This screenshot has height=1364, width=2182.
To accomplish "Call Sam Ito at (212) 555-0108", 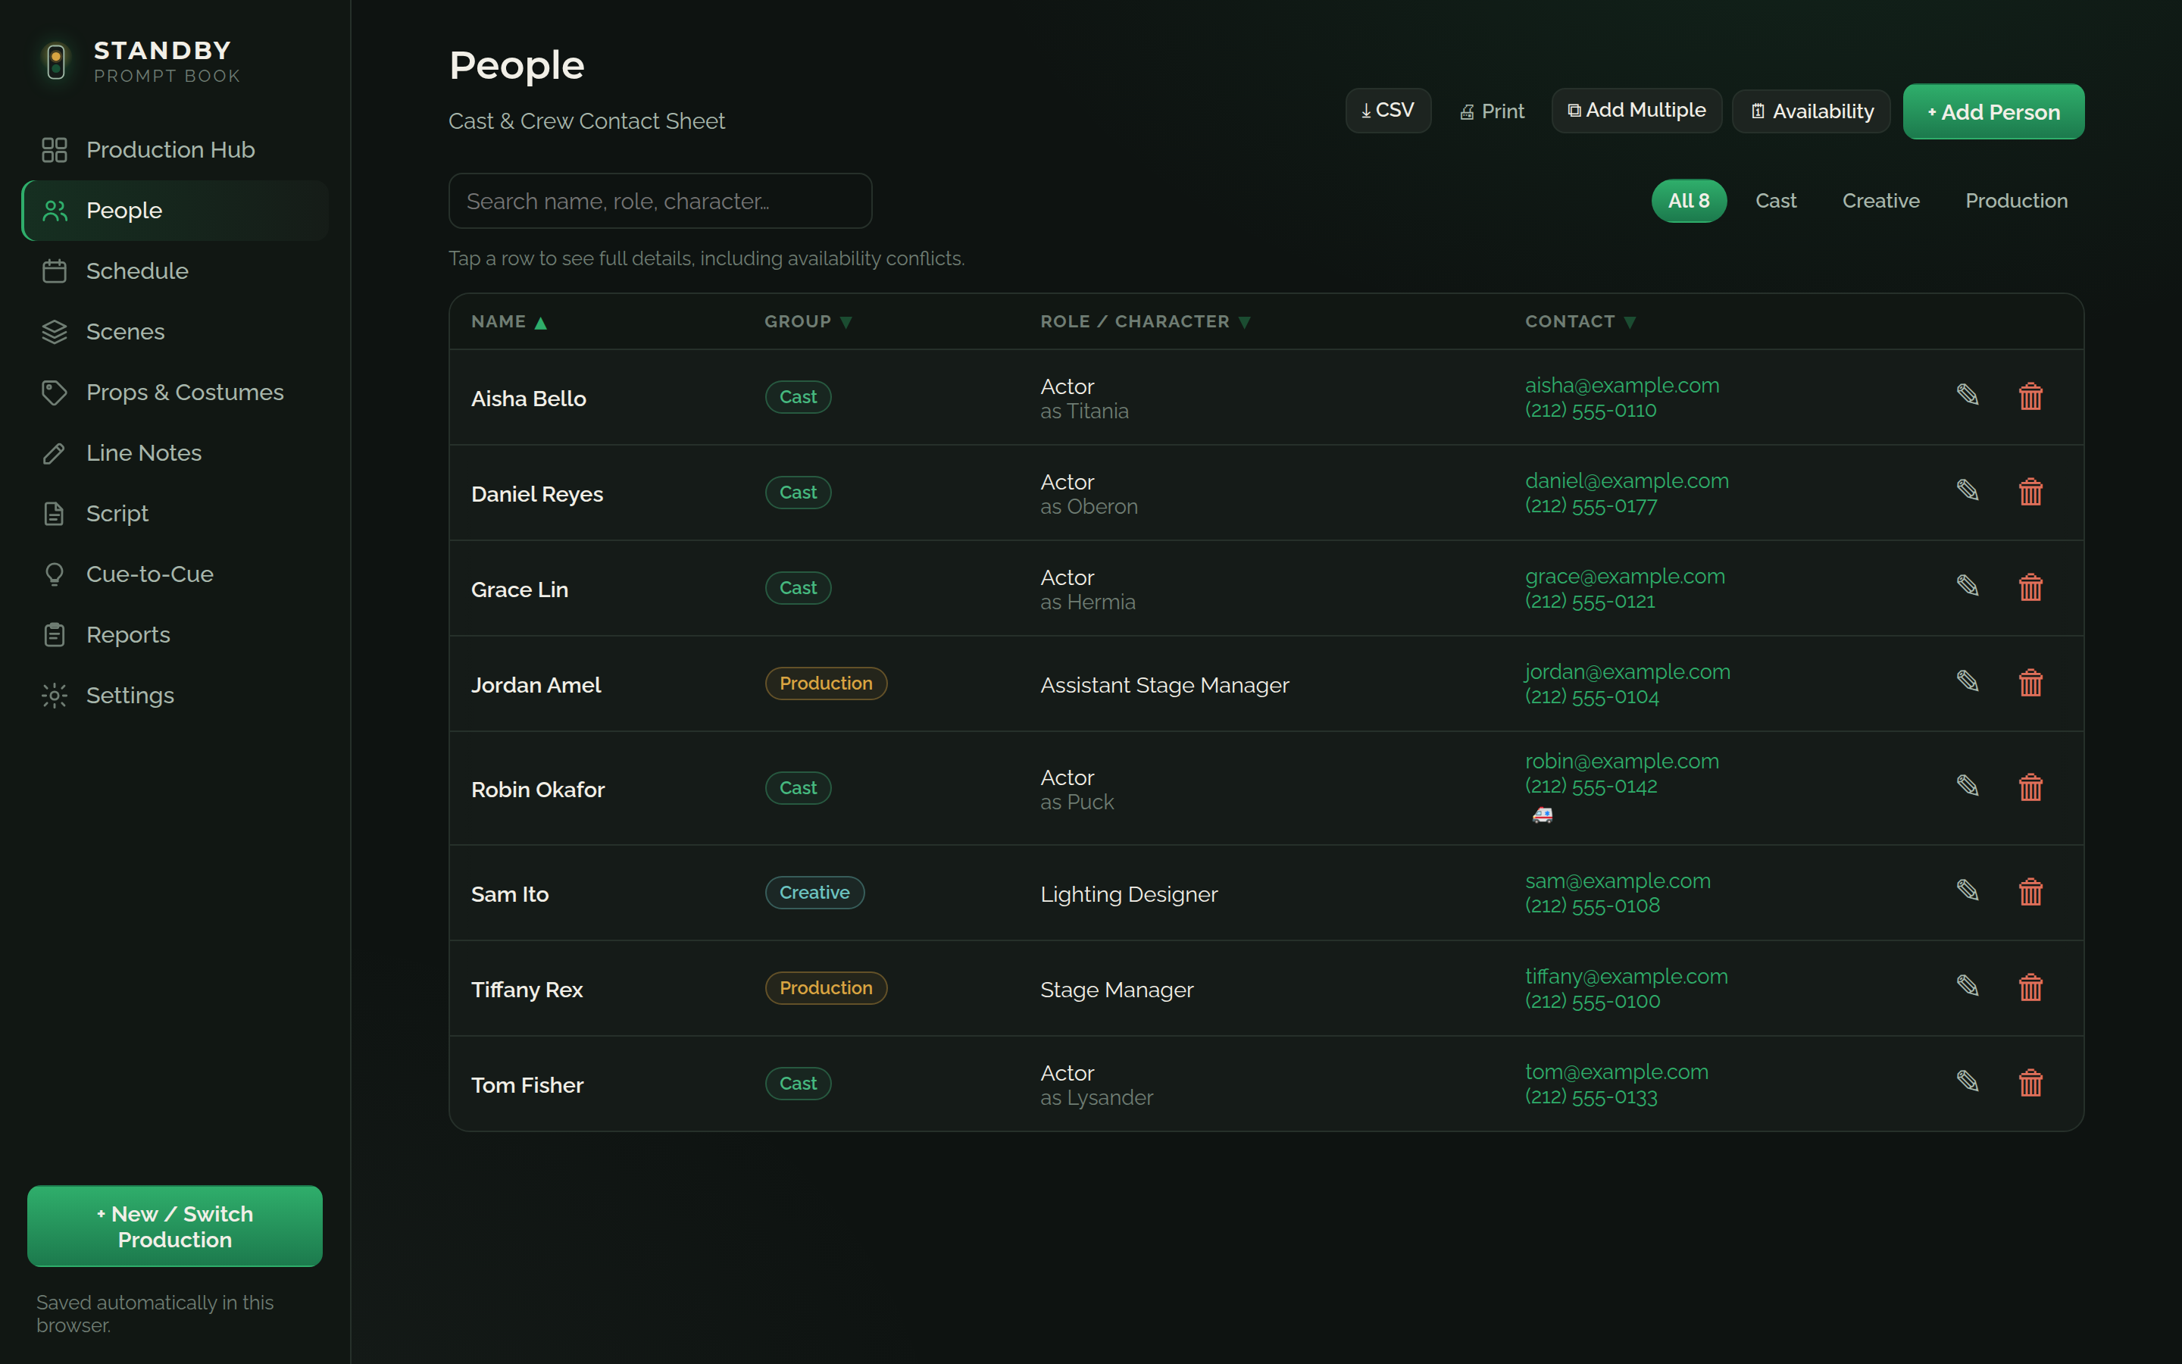I will 1591,906.
